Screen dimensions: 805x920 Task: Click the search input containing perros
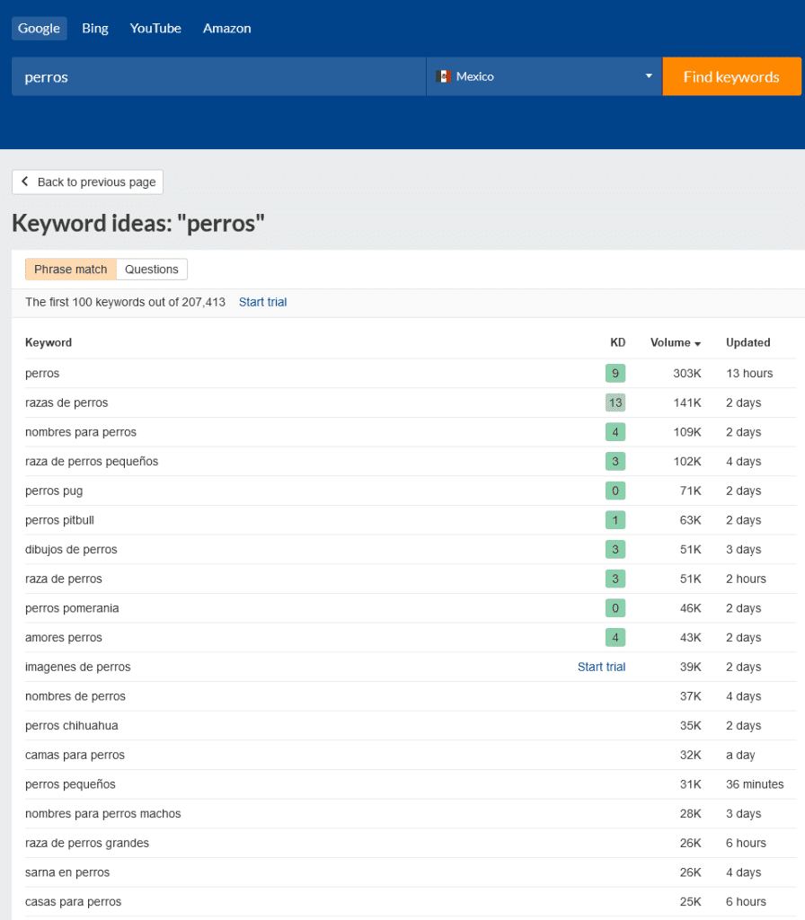pos(216,76)
